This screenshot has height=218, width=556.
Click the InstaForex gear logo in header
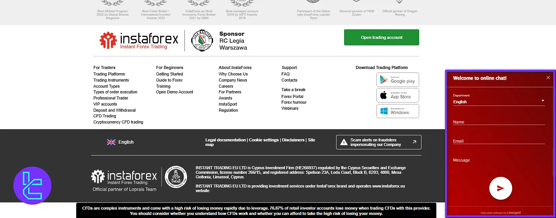pos(108,40)
